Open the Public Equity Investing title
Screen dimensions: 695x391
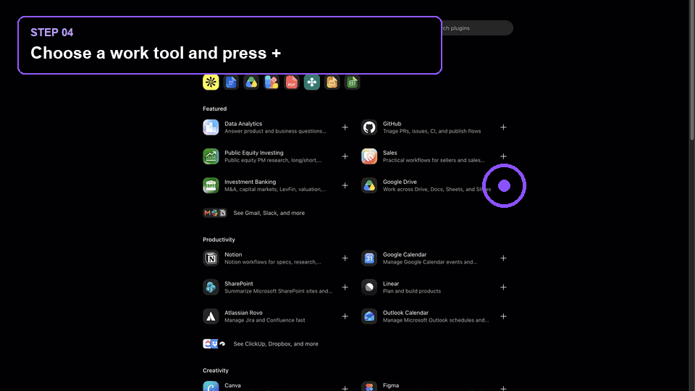coord(253,153)
